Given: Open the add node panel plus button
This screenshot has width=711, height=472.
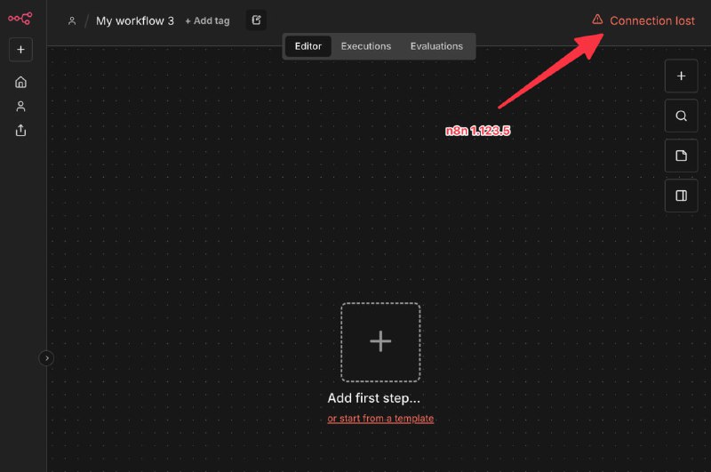Looking at the screenshot, I should (682, 76).
